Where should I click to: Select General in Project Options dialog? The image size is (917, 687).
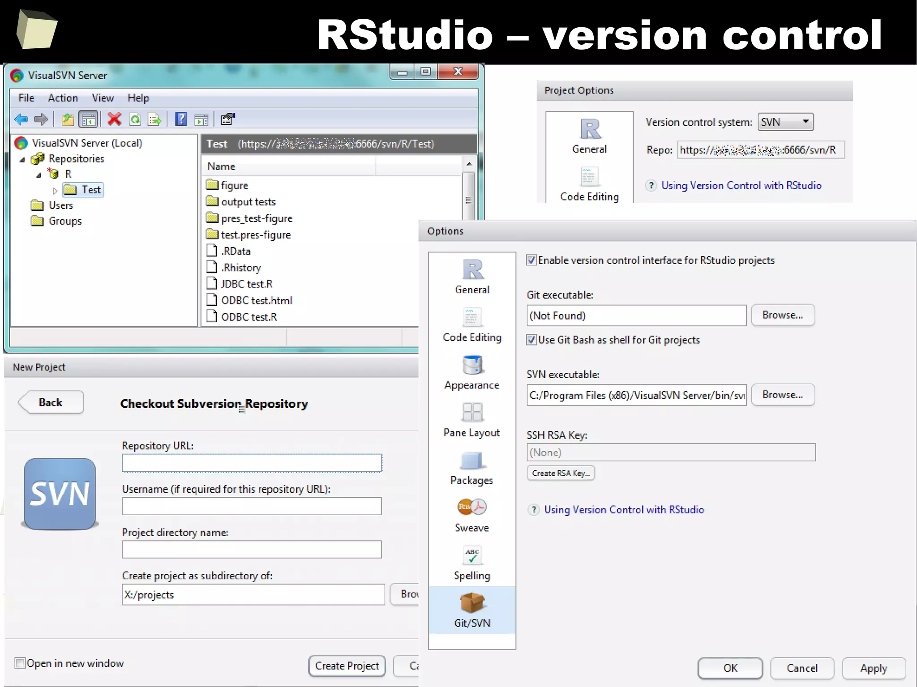click(589, 136)
